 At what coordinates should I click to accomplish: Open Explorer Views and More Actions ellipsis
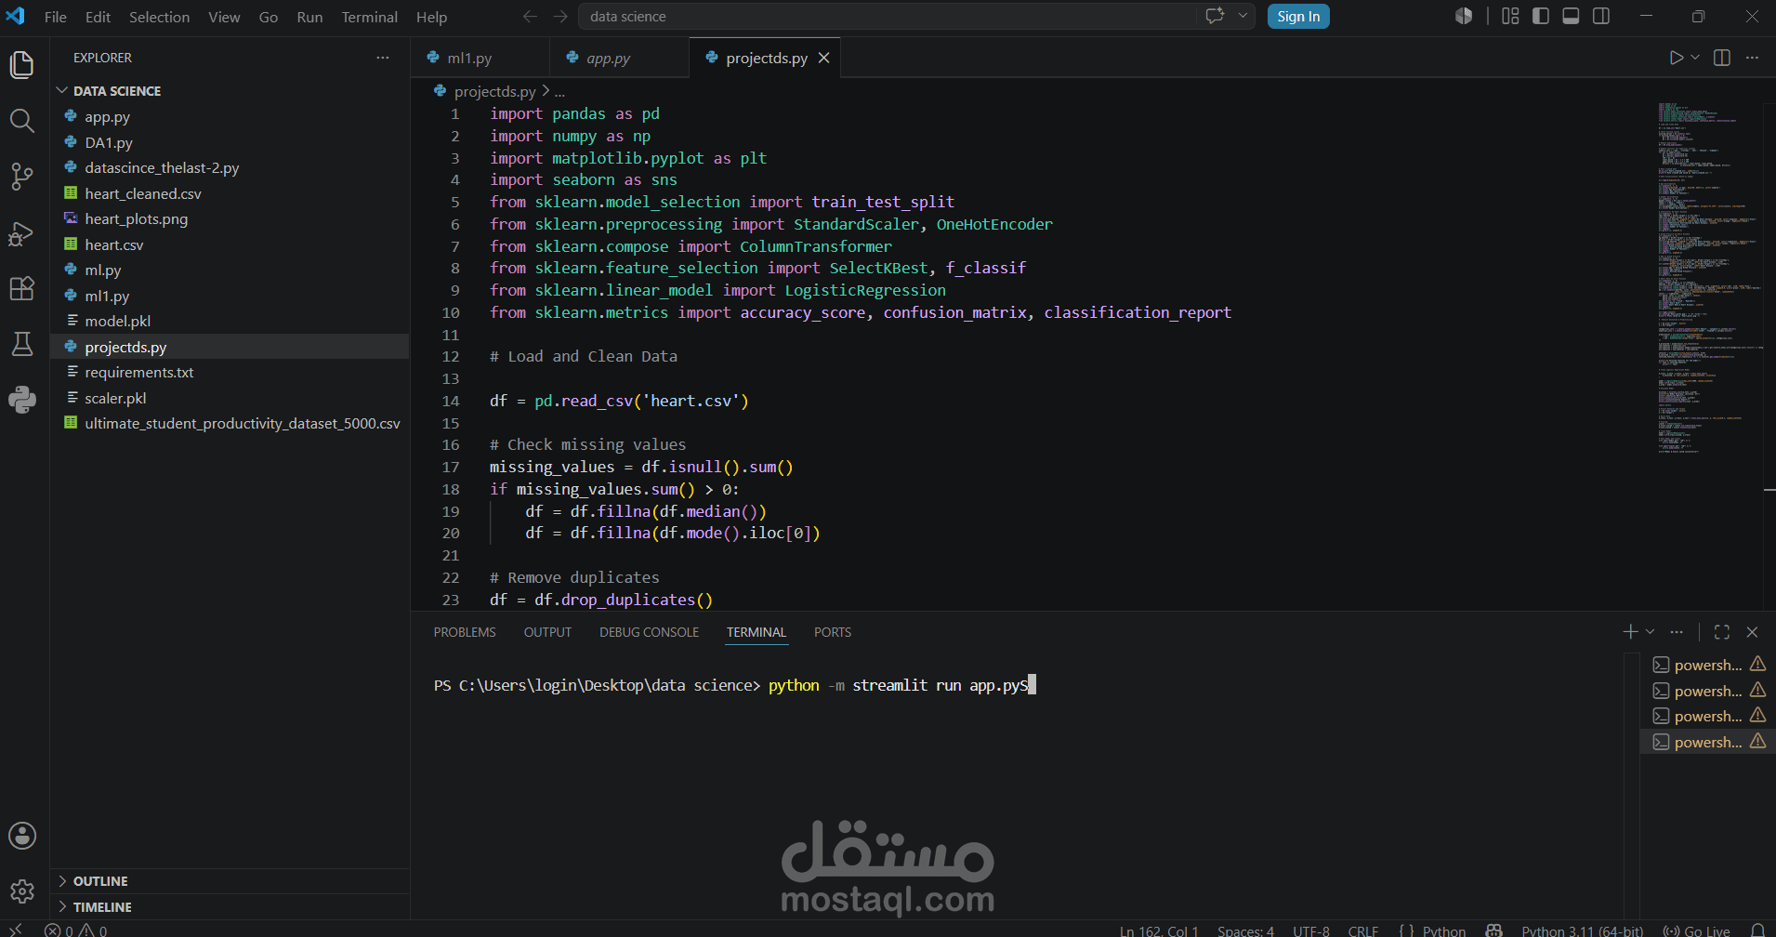tap(383, 58)
